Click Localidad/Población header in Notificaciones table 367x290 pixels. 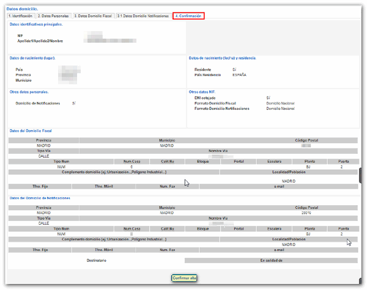tap(289, 239)
